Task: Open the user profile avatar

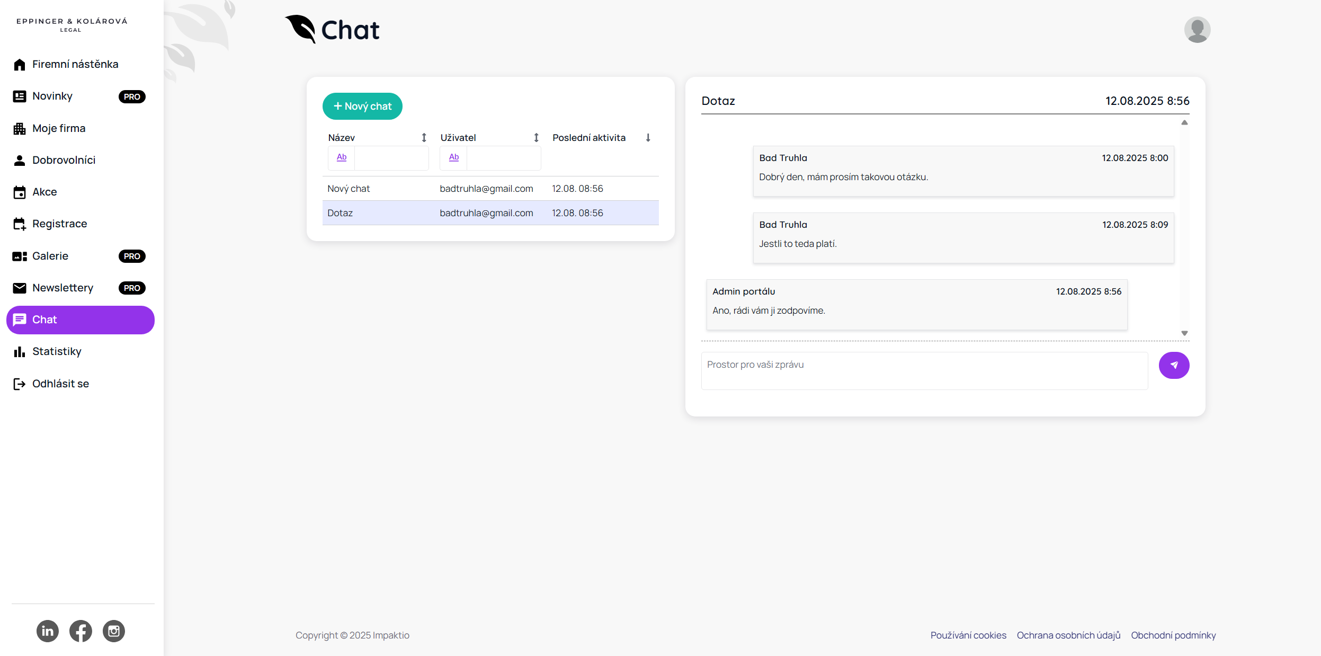Action: (1197, 30)
